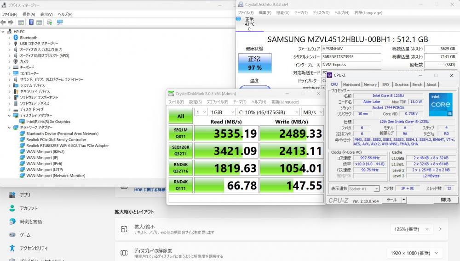Open 機能(U) menu in CrystalDiskInfo

283,12
